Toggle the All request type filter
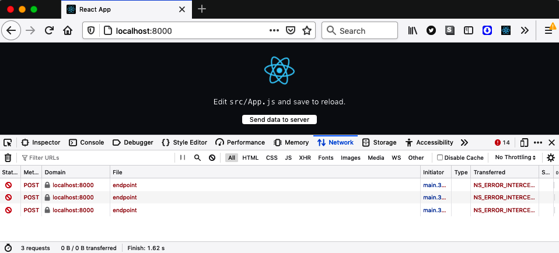This screenshot has height=253, width=559. coord(232,157)
